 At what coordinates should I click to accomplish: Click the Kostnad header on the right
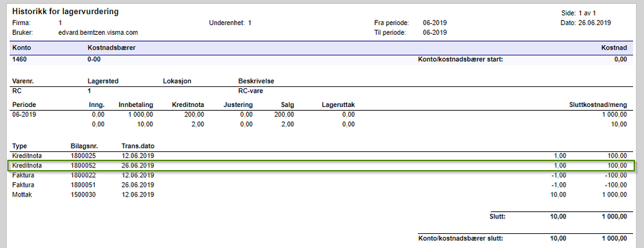[x=614, y=48]
